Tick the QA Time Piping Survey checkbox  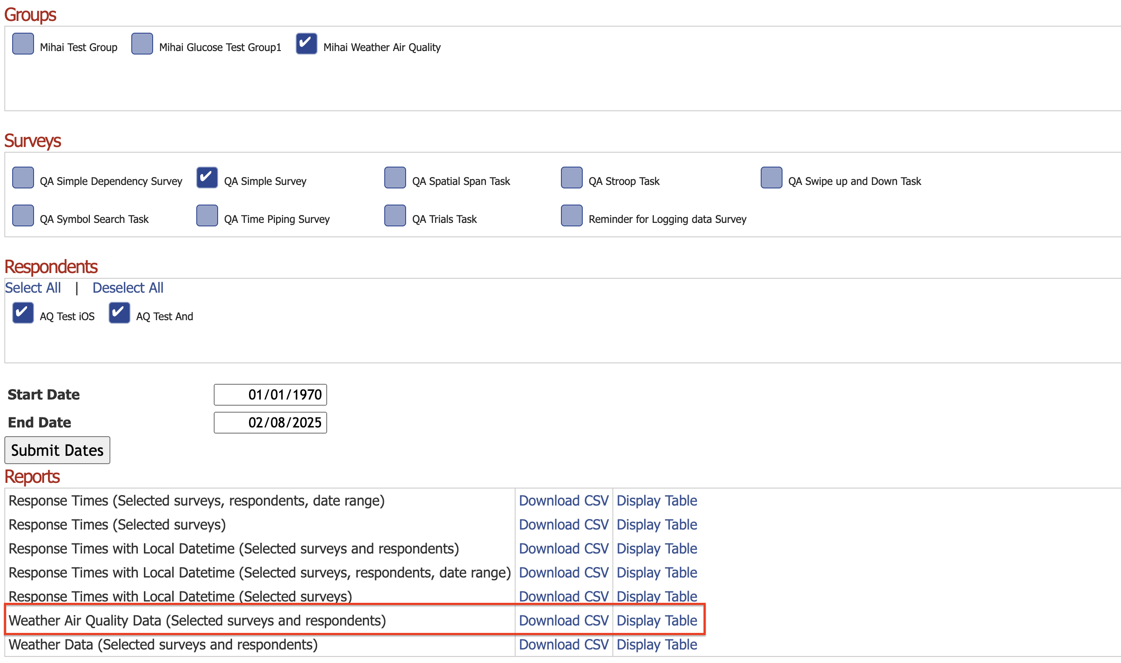tap(207, 216)
